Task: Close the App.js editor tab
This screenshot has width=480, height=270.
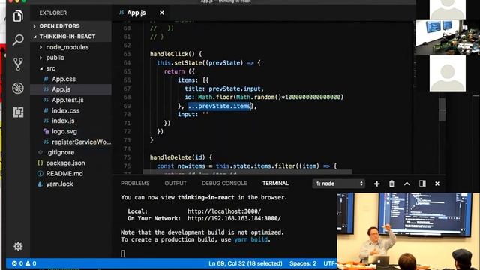Action: pyautogui.click(x=162, y=13)
